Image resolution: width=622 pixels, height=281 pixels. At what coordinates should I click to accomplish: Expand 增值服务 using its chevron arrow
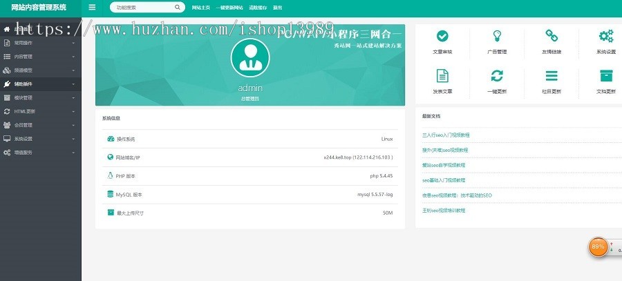[73, 152]
